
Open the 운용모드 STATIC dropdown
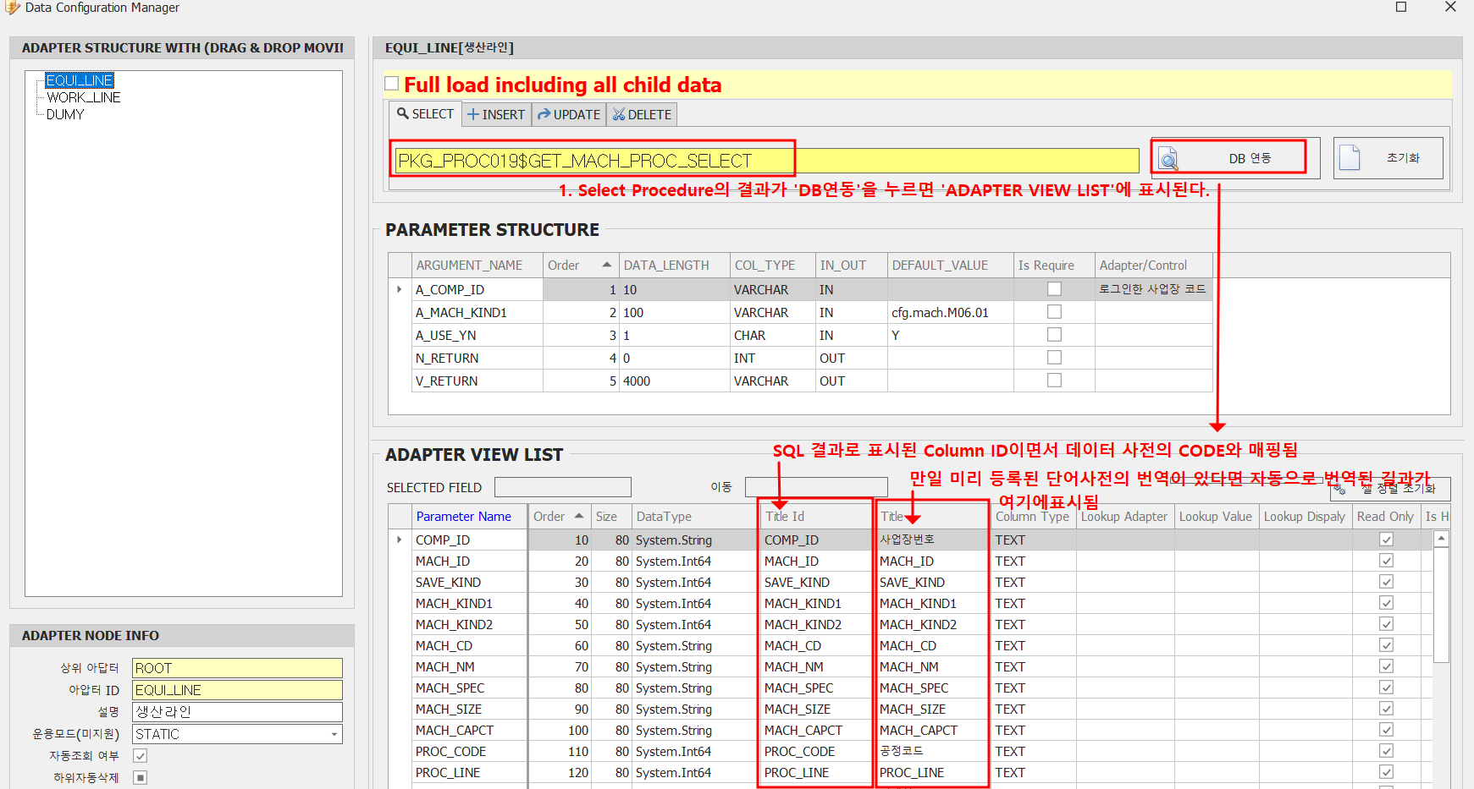334,734
